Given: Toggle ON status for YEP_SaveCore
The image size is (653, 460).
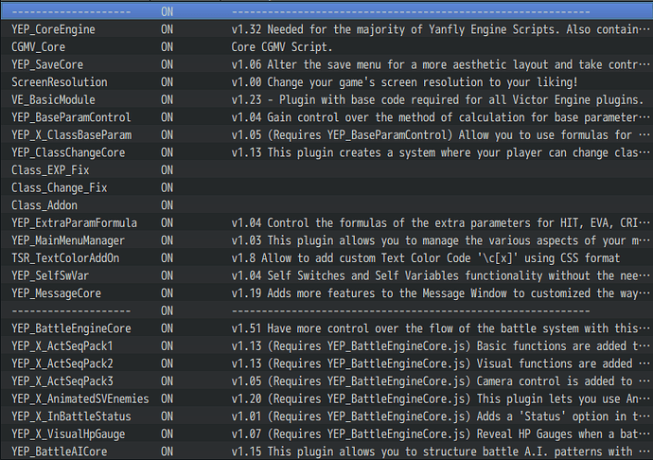Looking at the screenshot, I should [167, 64].
